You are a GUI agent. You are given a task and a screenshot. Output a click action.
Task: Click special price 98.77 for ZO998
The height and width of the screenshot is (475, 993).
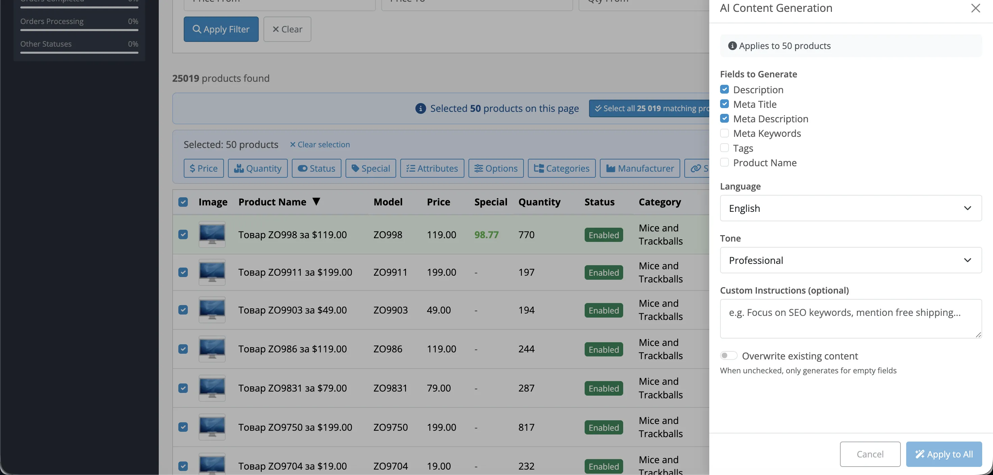(486, 234)
